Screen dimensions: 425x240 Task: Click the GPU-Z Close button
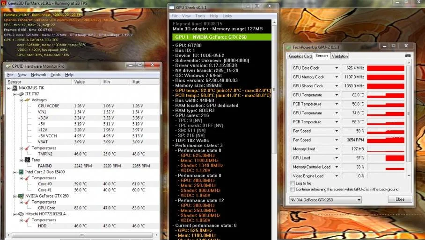click(400, 199)
